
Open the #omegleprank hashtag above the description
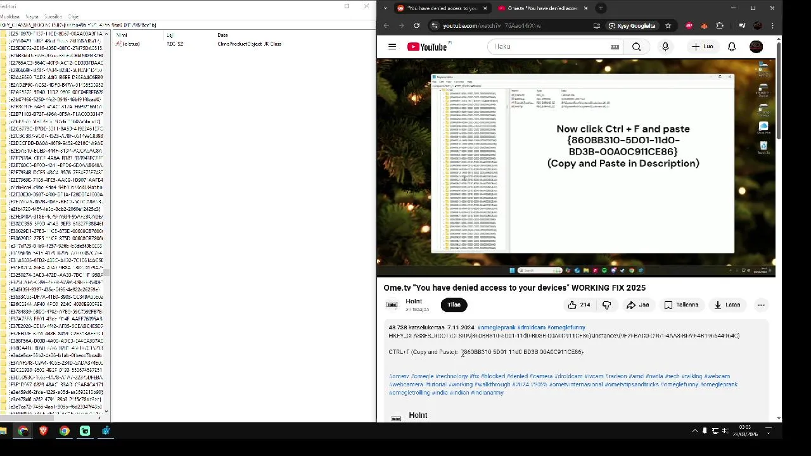(497, 327)
